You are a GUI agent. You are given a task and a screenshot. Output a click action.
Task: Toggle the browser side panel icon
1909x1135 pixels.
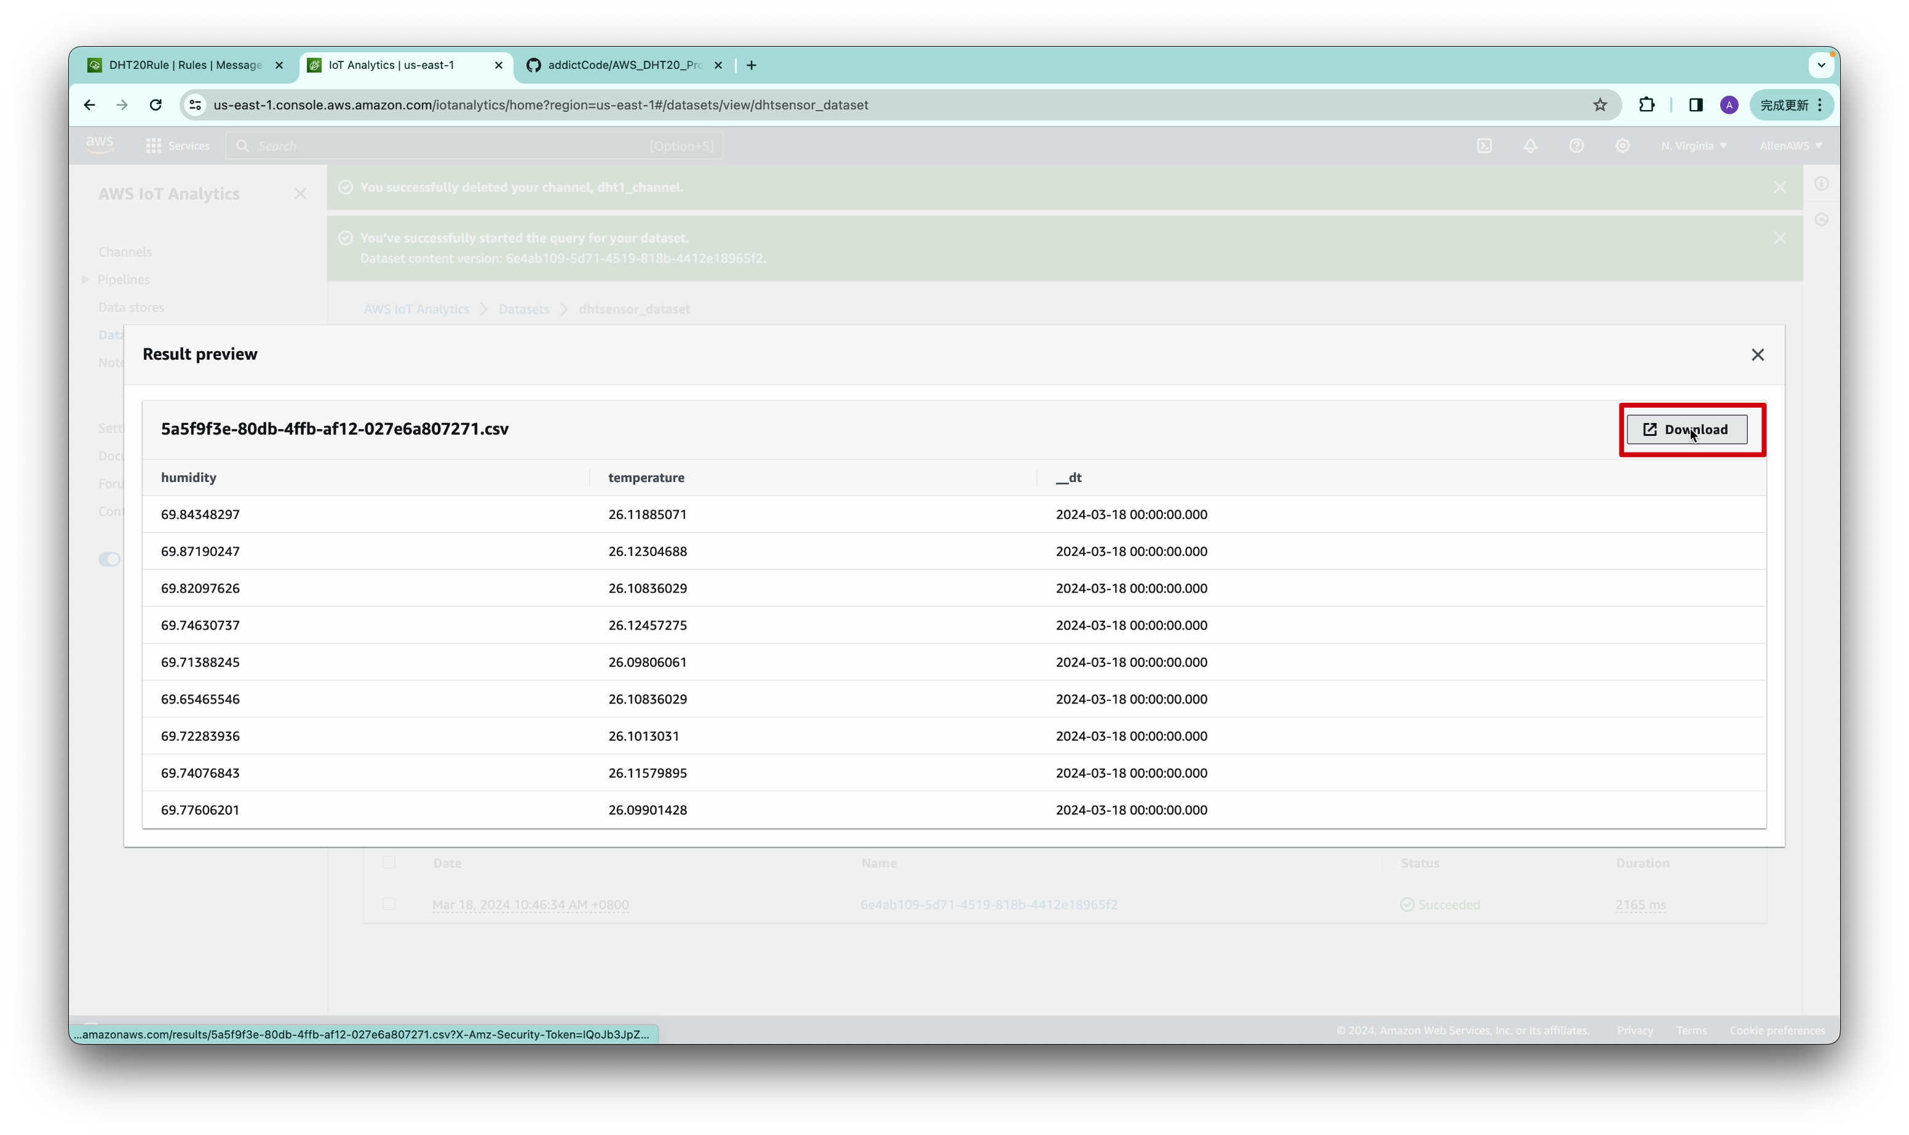[1696, 105]
